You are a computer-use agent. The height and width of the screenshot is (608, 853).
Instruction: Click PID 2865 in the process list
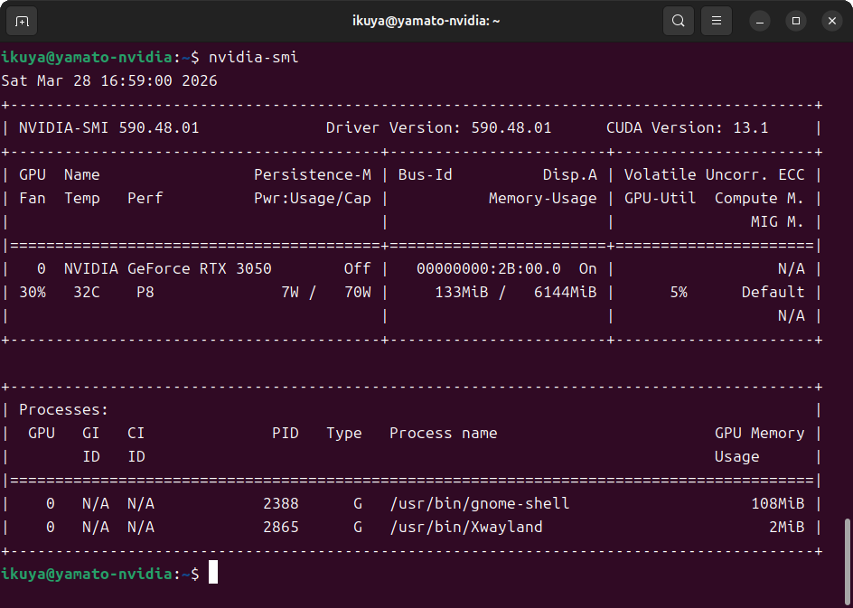tap(280, 527)
